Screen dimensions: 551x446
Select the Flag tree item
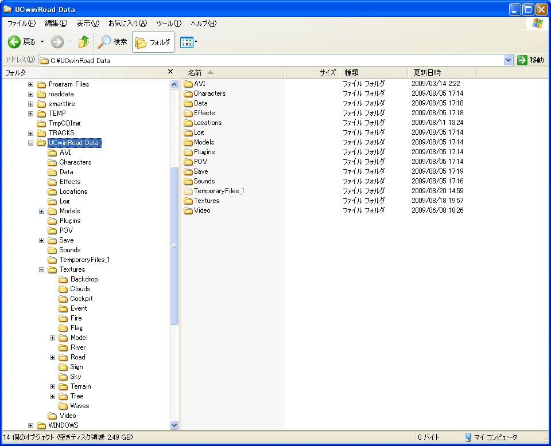point(76,328)
